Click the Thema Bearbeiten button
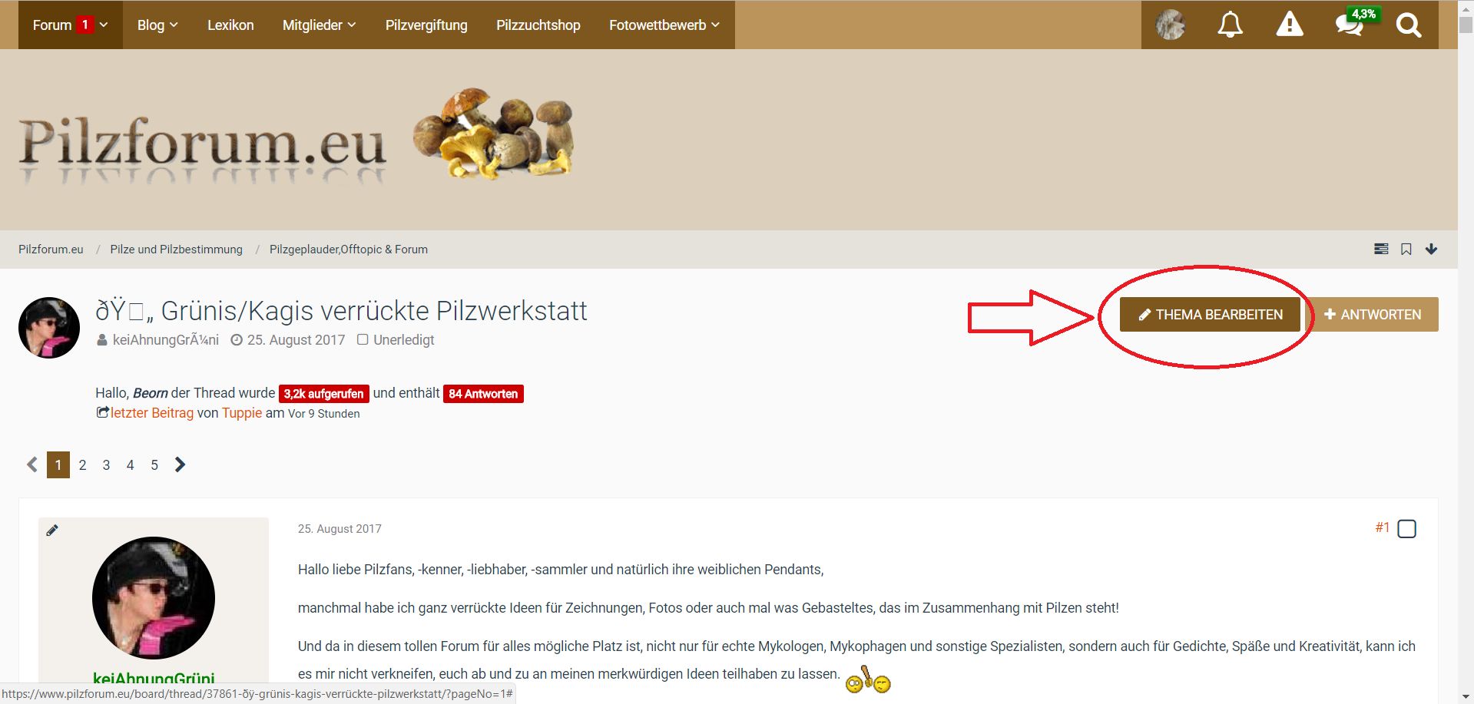This screenshot has height=704, width=1474. [x=1210, y=315]
